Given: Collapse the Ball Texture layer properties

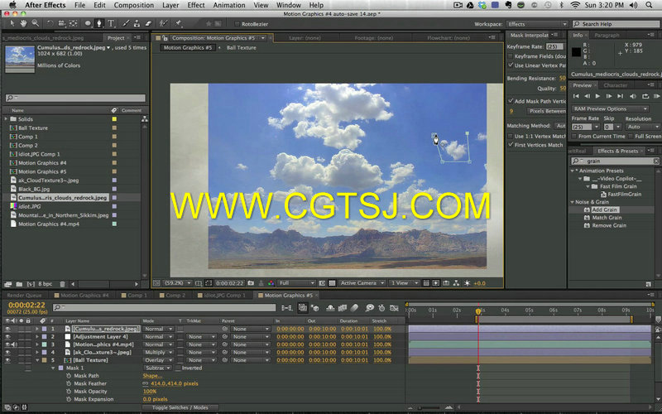Looking at the screenshot, I should 37,360.
